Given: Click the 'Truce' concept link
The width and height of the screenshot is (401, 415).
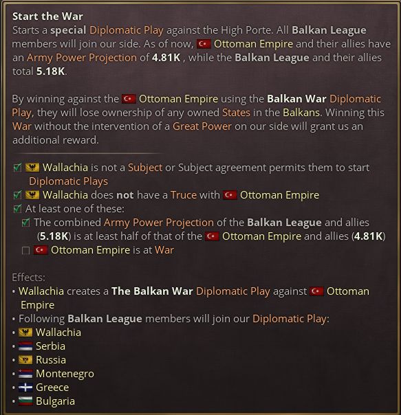Looking at the screenshot, I should [184, 195].
